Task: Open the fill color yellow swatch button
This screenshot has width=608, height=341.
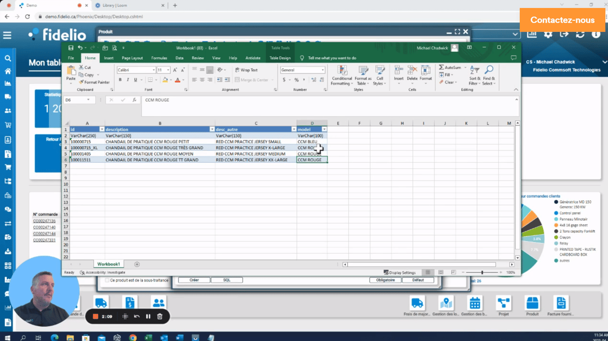Action: tap(165, 80)
